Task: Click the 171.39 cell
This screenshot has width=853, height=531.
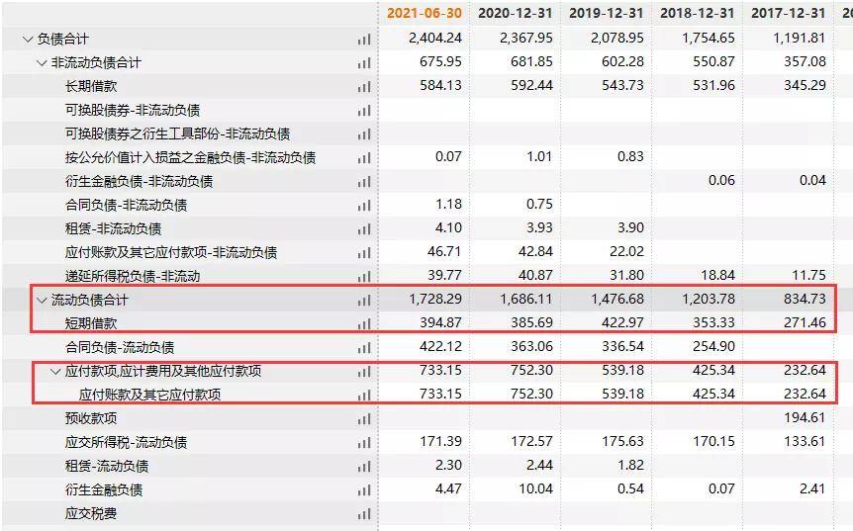Action: coord(440,441)
